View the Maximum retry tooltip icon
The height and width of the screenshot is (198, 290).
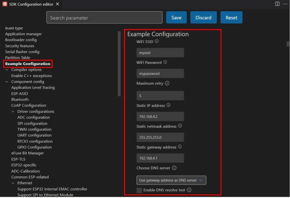[167, 84]
